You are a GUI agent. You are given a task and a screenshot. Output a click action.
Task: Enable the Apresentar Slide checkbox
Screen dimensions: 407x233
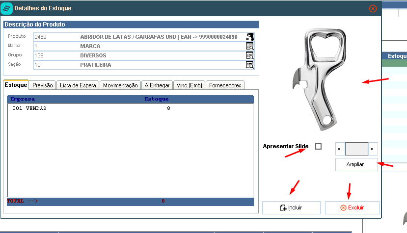point(318,146)
